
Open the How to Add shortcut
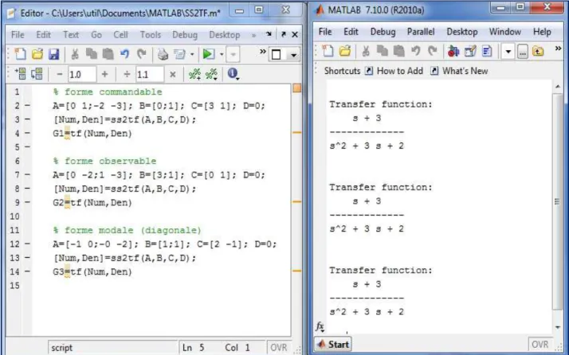[x=394, y=71]
